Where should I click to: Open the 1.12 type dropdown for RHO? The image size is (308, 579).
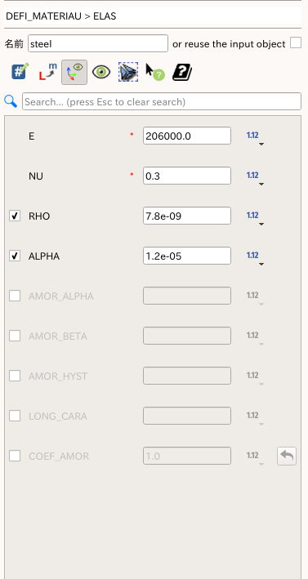tap(255, 217)
